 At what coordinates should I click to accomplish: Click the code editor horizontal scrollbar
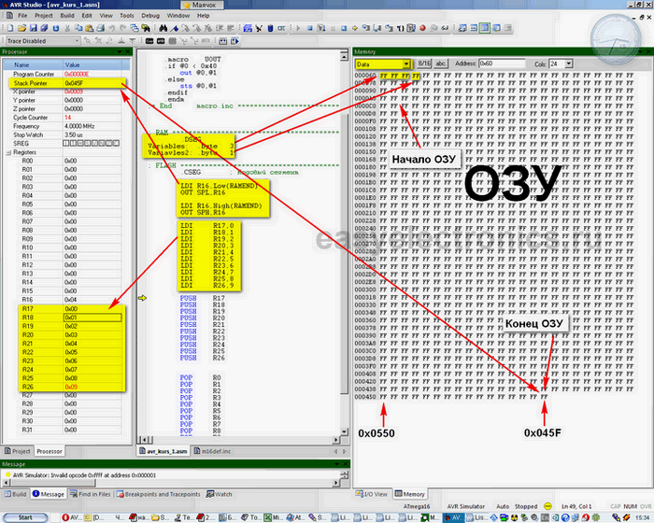[x=239, y=440]
